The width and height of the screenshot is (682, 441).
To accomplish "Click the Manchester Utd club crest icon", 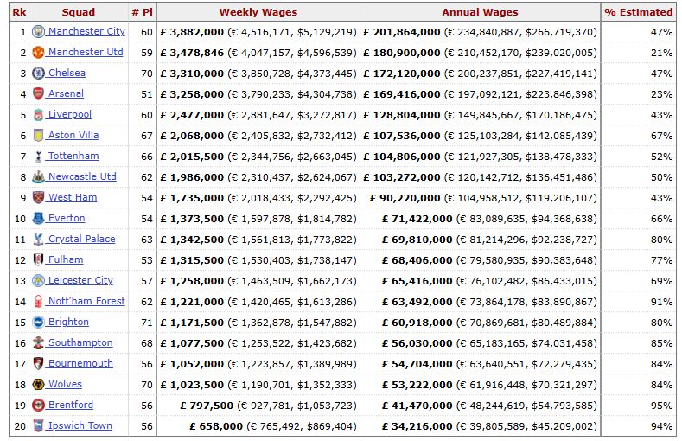I will coord(38,52).
